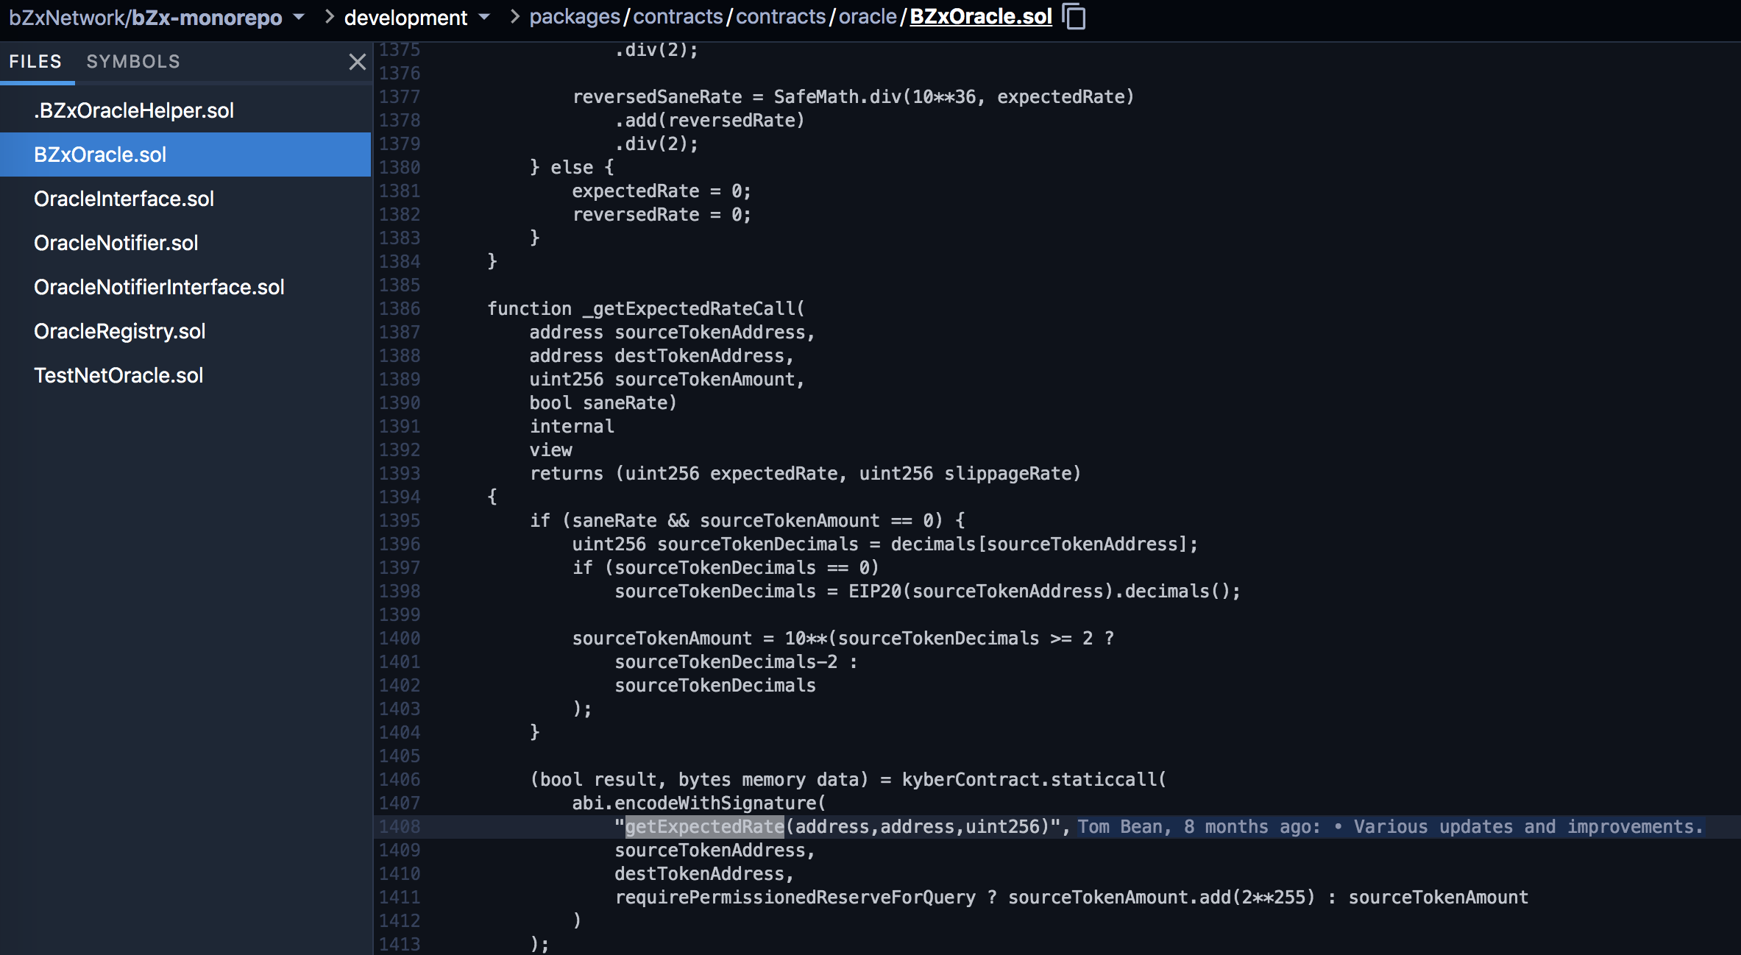Click _getExpectedRateCall function name
1741x955 pixels.
click(x=689, y=309)
